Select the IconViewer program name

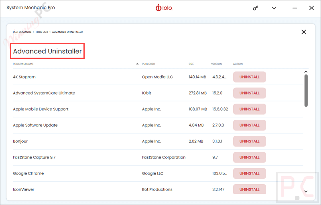24,189
